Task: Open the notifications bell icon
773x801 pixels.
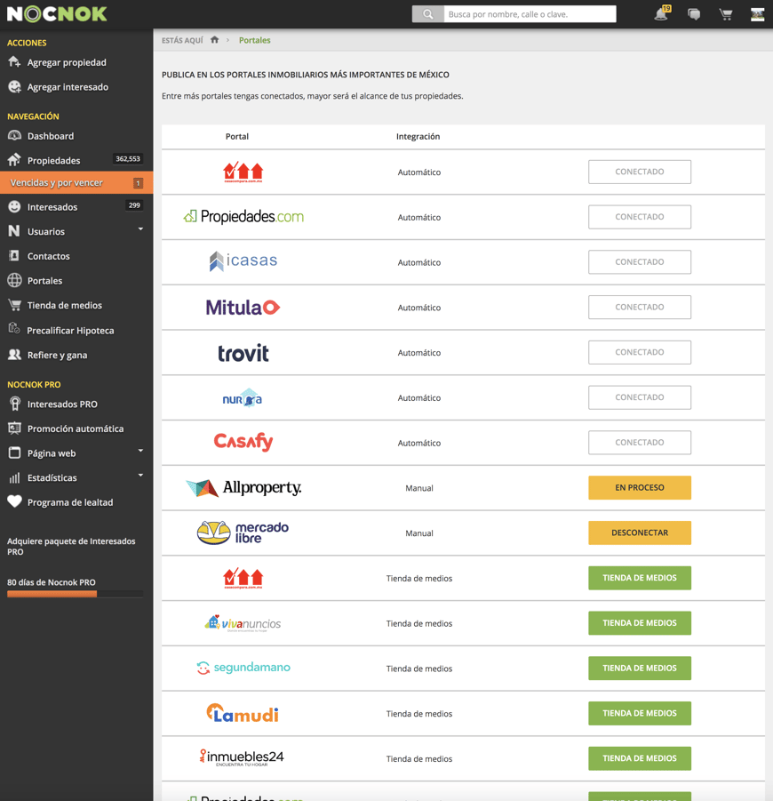Action: point(661,14)
